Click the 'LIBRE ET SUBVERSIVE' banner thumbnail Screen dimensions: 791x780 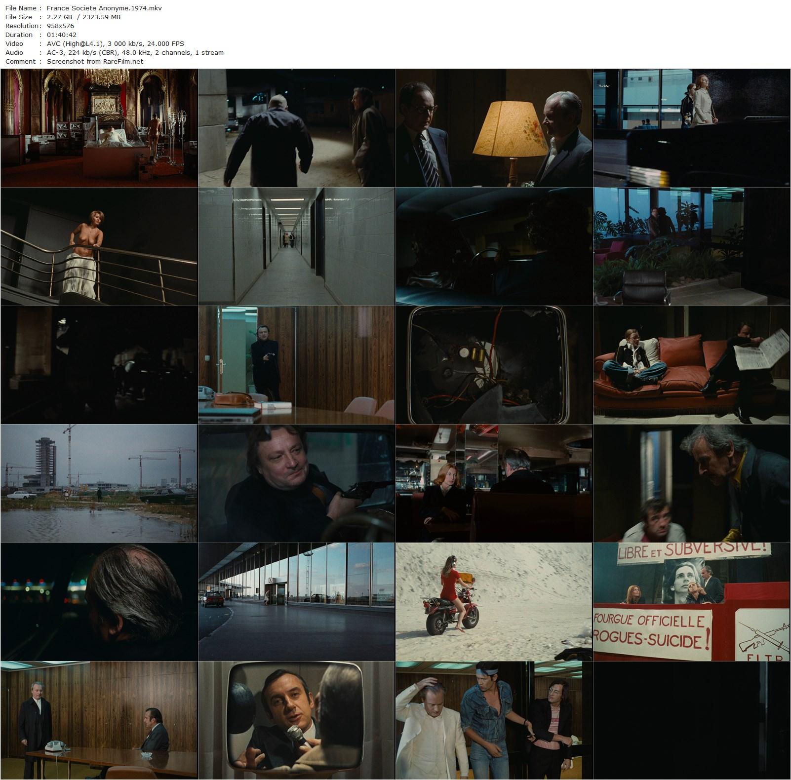tap(691, 602)
